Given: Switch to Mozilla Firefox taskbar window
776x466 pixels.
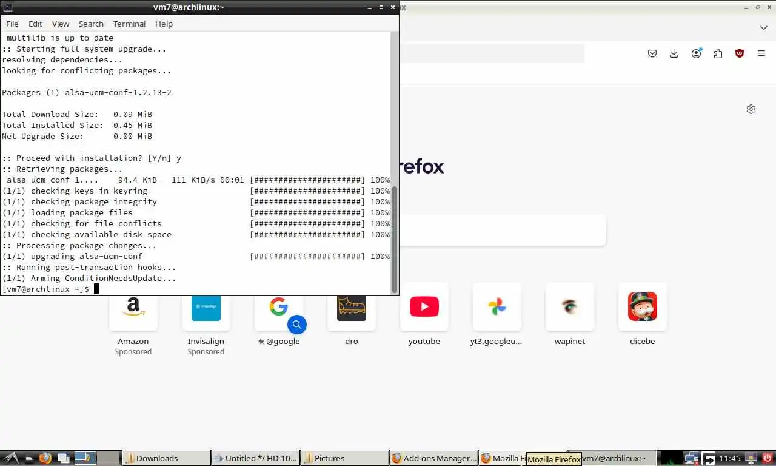Looking at the screenshot, I should pos(503,458).
